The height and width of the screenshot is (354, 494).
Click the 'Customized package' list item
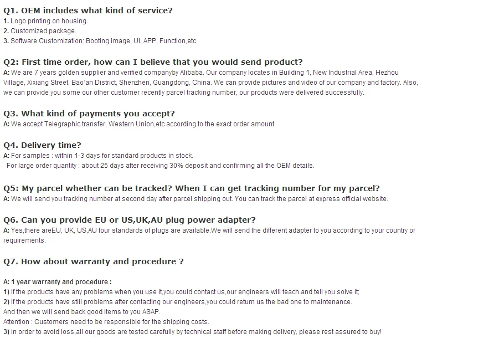pyautogui.click(x=40, y=31)
